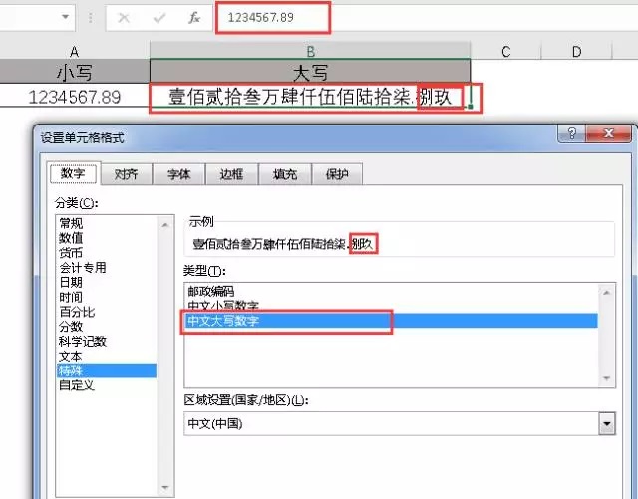Image resolution: width=638 pixels, height=499 pixels.
Task: Select the 数值 category
Action: pos(71,238)
